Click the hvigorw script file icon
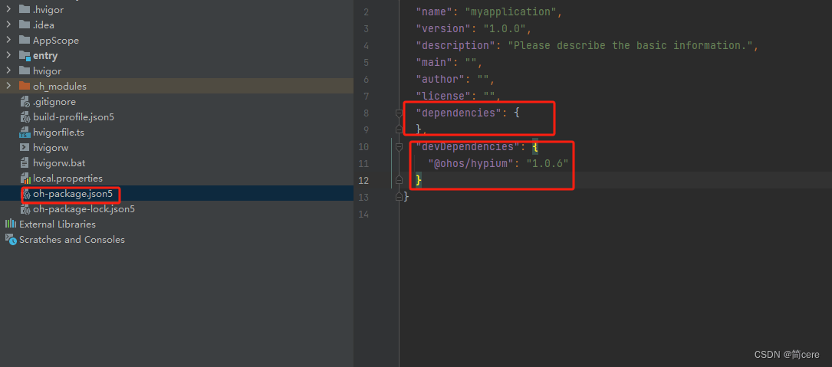 (25, 147)
